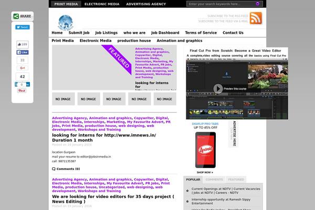Click the green Share icon button

tap(16, 16)
